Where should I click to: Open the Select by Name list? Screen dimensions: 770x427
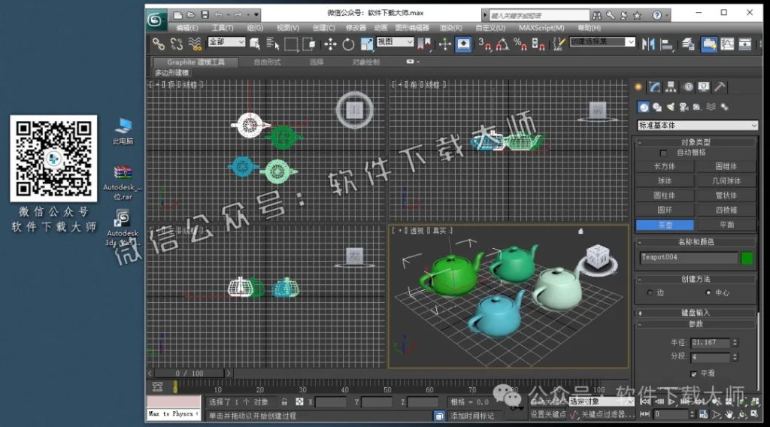(272, 44)
